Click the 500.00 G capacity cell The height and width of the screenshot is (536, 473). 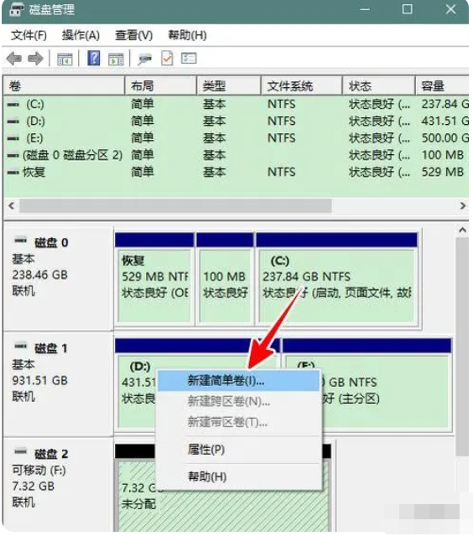point(444,138)
